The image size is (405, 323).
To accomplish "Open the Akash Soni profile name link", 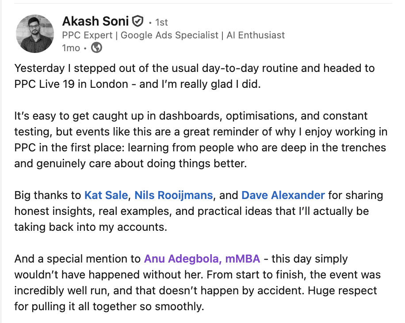I will [96, 21].
